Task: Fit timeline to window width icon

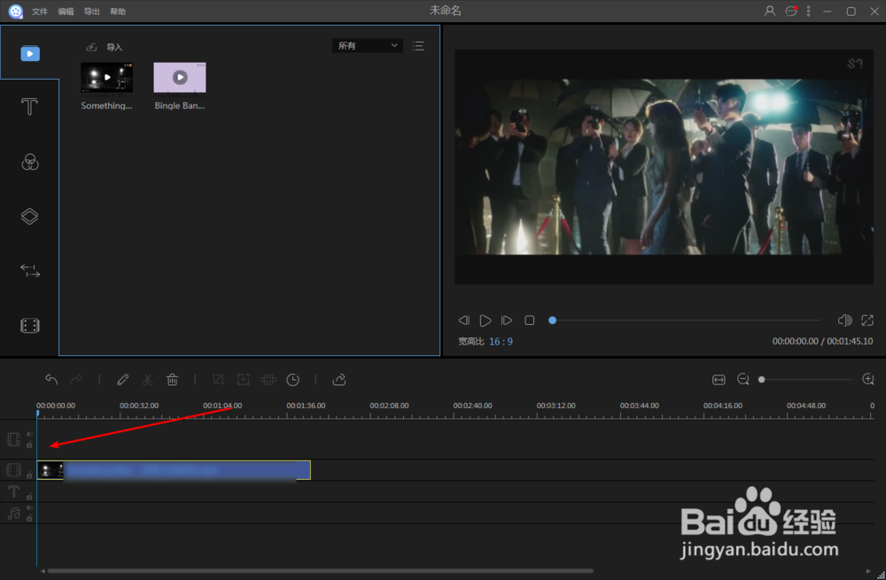Action: [x=719, y=380]
